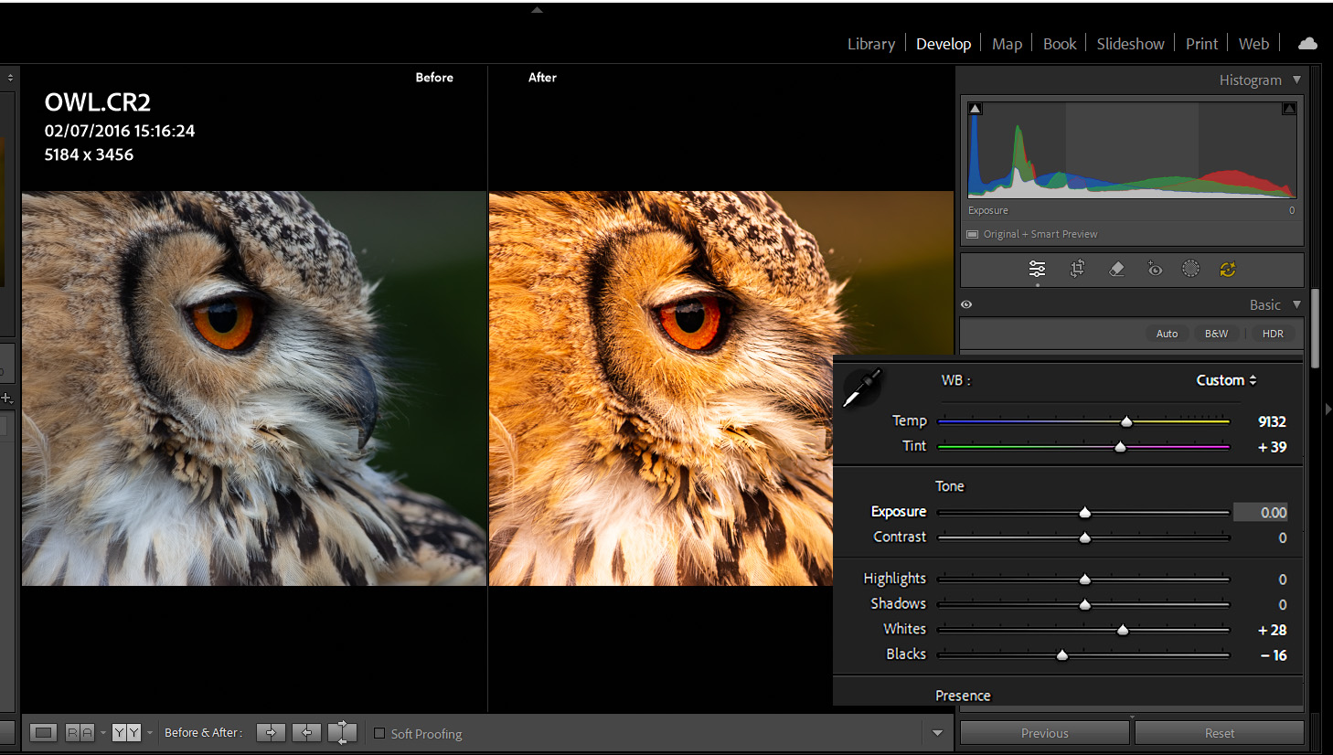The width and height of the screenshot is (1333, 755).
Task: Click the HDR button
Action: point(1273,334)
